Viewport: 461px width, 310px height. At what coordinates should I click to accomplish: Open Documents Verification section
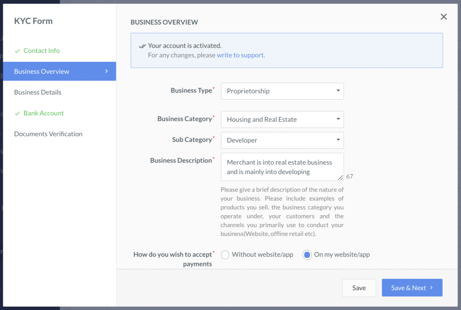pyautogui.click(x=48, y=134)
